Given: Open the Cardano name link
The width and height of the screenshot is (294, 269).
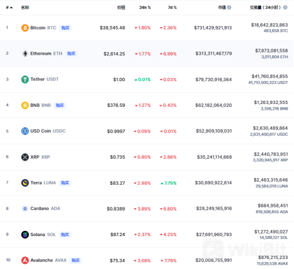Looking at the screenshot, I should tap(40, 209).
